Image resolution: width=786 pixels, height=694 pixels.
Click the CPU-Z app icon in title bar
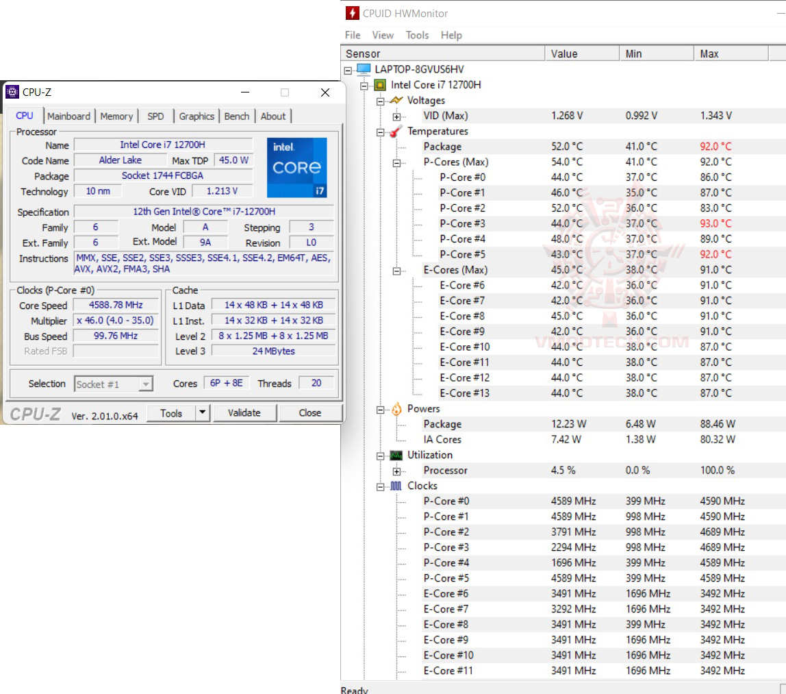click(12, 92)
